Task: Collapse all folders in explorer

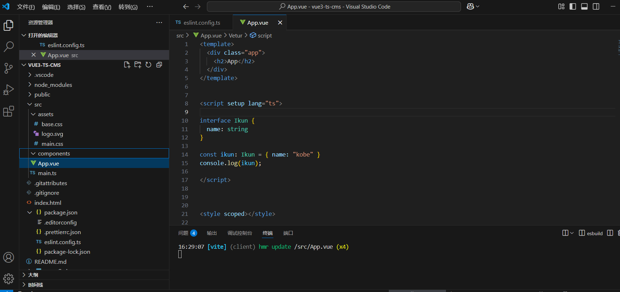Action: point(159,65)
